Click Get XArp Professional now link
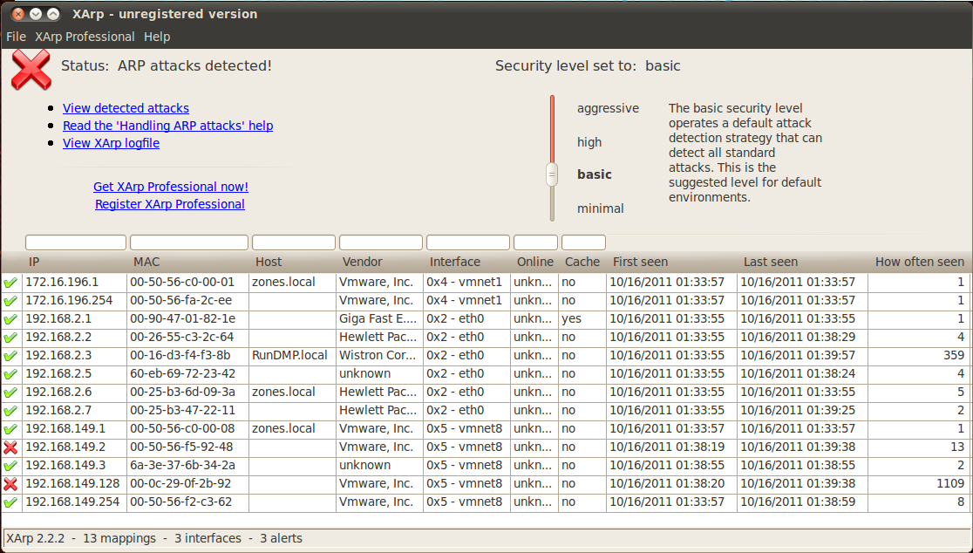 [x=170, y=187]
